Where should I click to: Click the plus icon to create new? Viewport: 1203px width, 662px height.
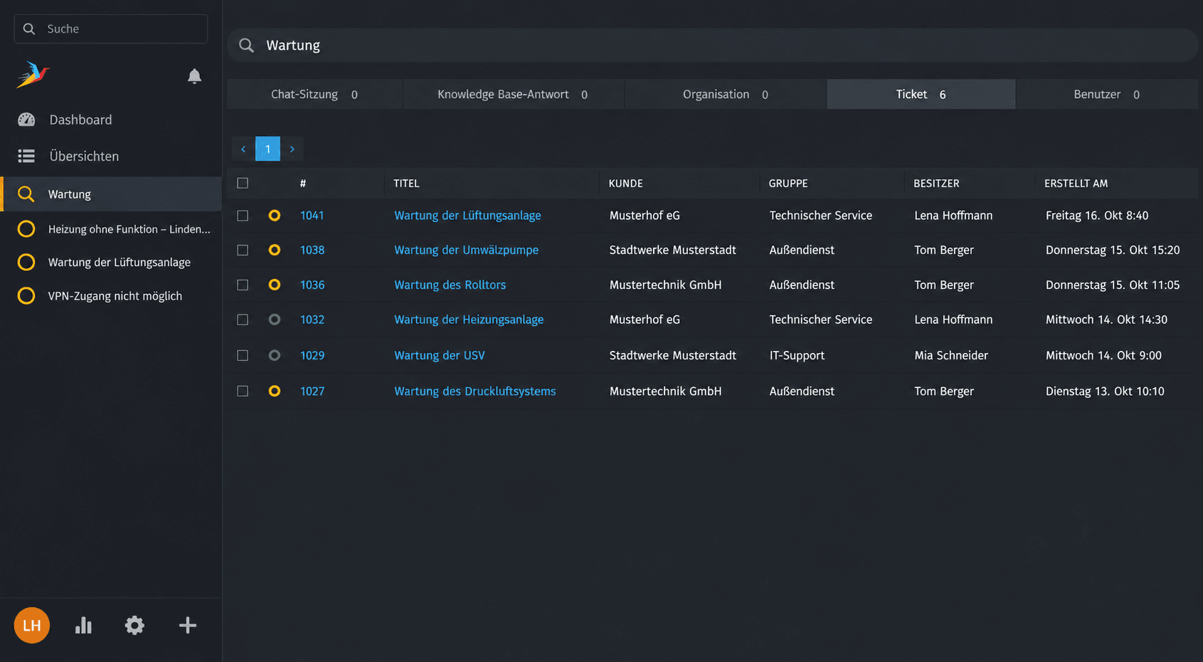point(188,626)
